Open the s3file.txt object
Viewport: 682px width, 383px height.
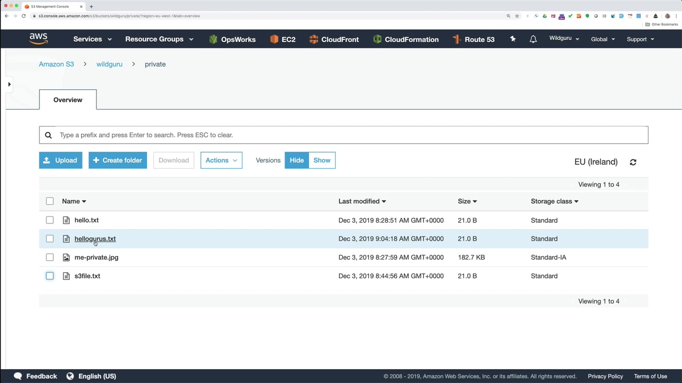coord(87,276)
